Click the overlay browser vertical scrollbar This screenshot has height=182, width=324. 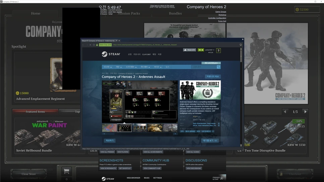point(241,97)
